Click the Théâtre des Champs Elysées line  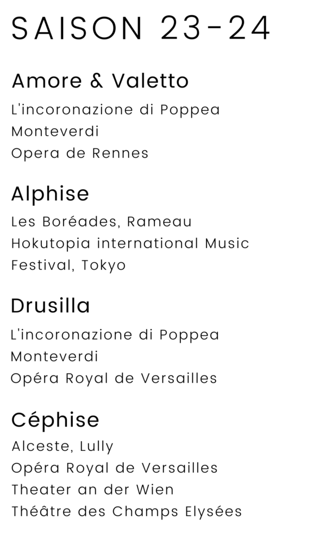[x=127, y=512]
